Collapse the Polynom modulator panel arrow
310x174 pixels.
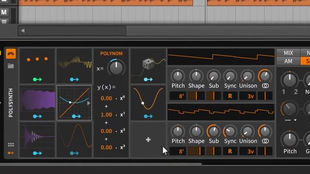89,103
